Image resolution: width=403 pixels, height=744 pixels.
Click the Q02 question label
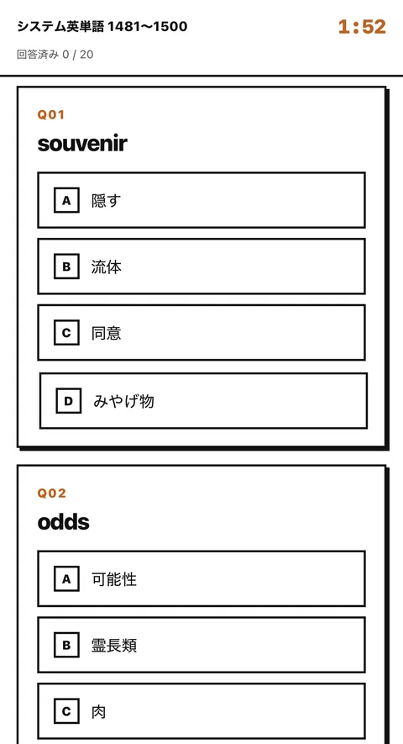(52, 493)
